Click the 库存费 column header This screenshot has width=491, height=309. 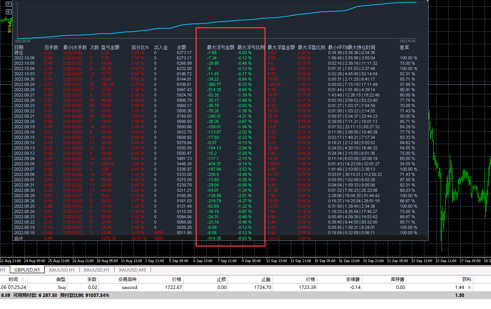pos(398,279)
